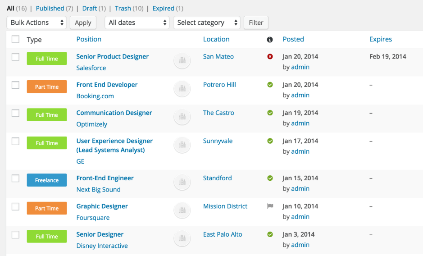This screenshot has height=256, width=423.
Task: Click the company logo placeholder for Optimizely
Action: tap(182, 116)
